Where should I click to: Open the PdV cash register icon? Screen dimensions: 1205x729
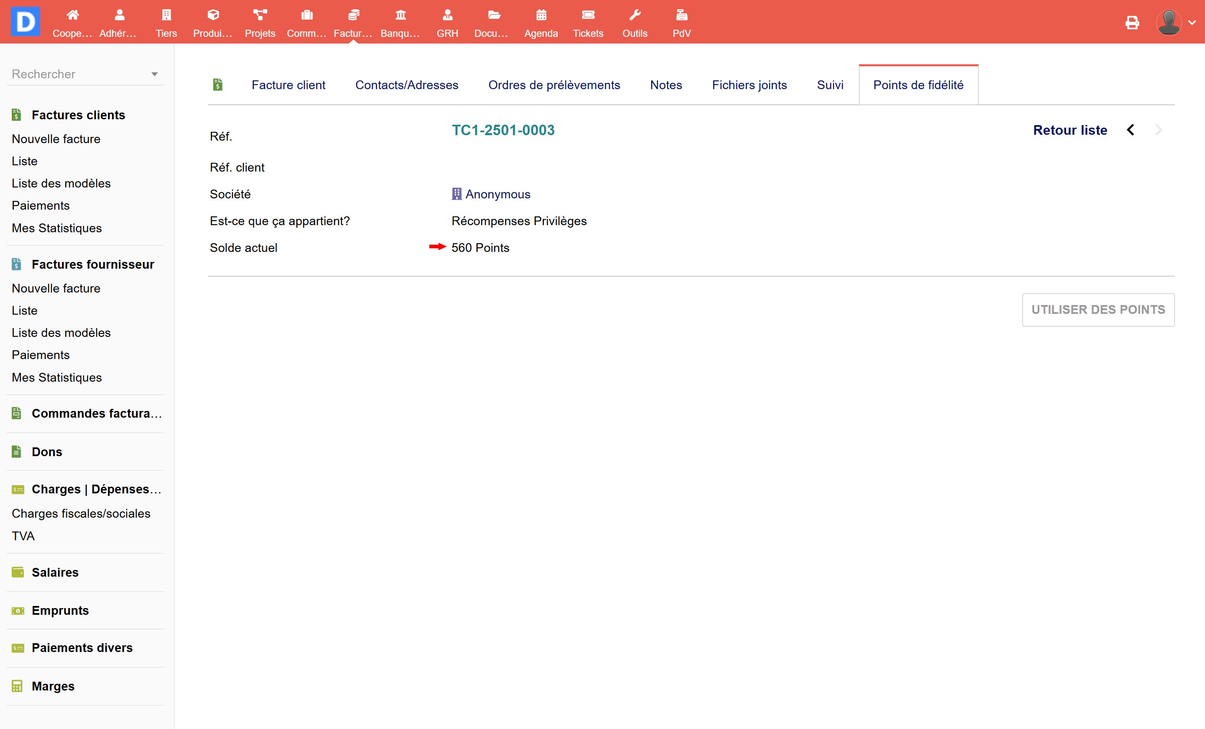click(681, 15)
